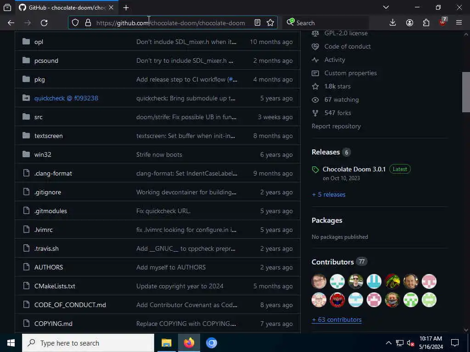Open the CMakeLists.txt file

tap(55, 286)
